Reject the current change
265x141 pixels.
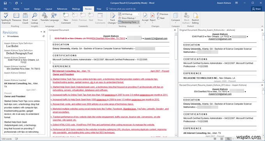pyautogui.click(x=152, y=18)
